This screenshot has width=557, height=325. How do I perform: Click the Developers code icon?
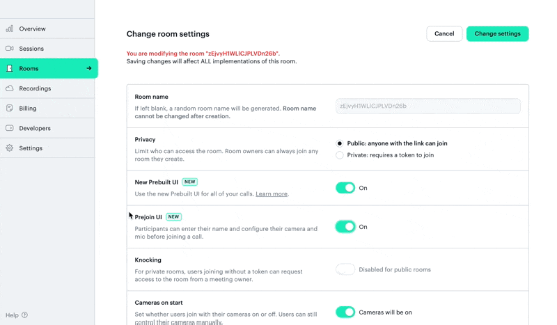10,128
